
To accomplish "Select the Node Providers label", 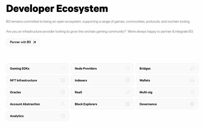I will click(86, 69).
